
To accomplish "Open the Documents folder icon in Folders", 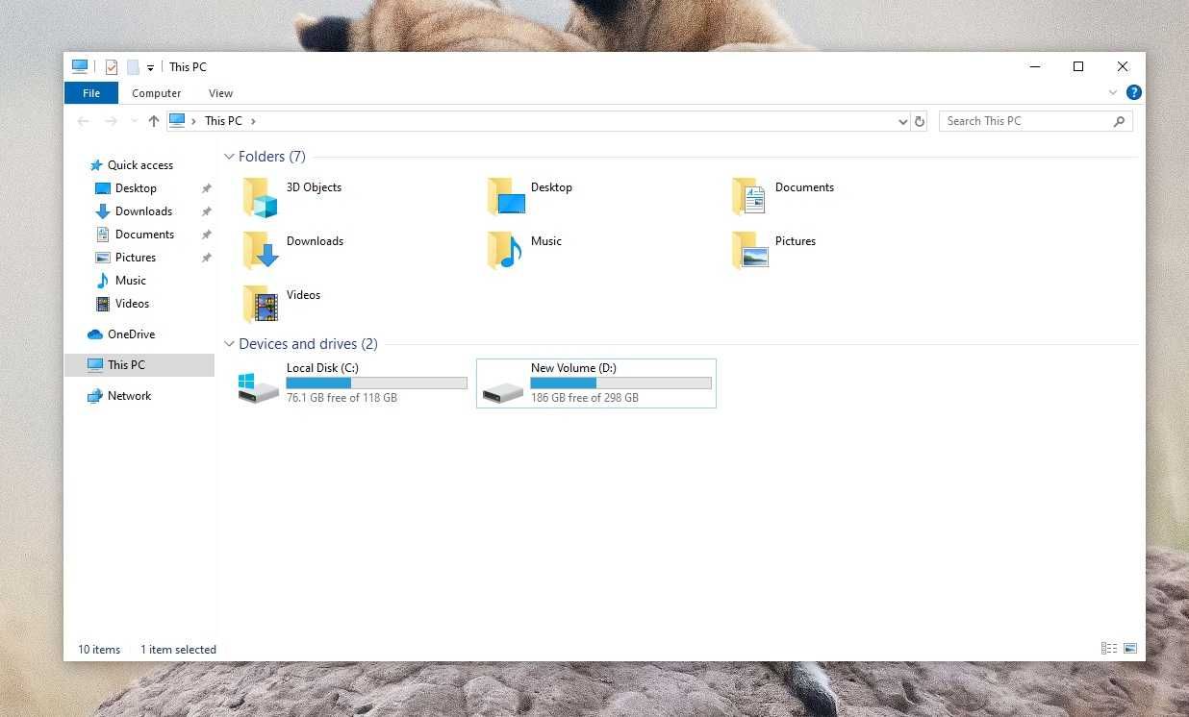I will pos(749,197).
